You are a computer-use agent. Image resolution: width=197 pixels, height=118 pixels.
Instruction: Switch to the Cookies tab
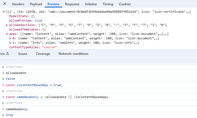click(x=125, y=4)
